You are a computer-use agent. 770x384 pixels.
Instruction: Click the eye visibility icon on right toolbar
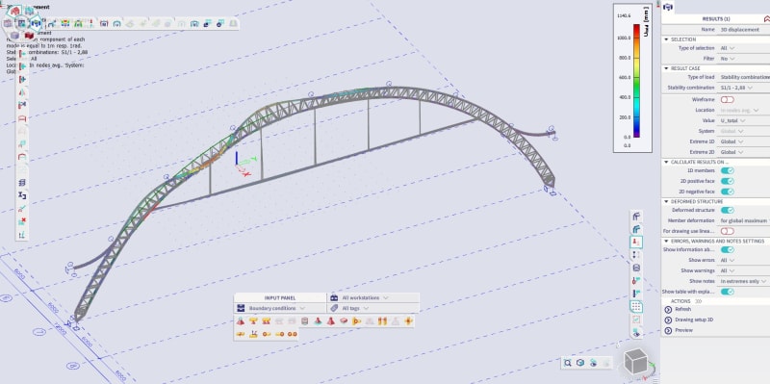point(636,333)
